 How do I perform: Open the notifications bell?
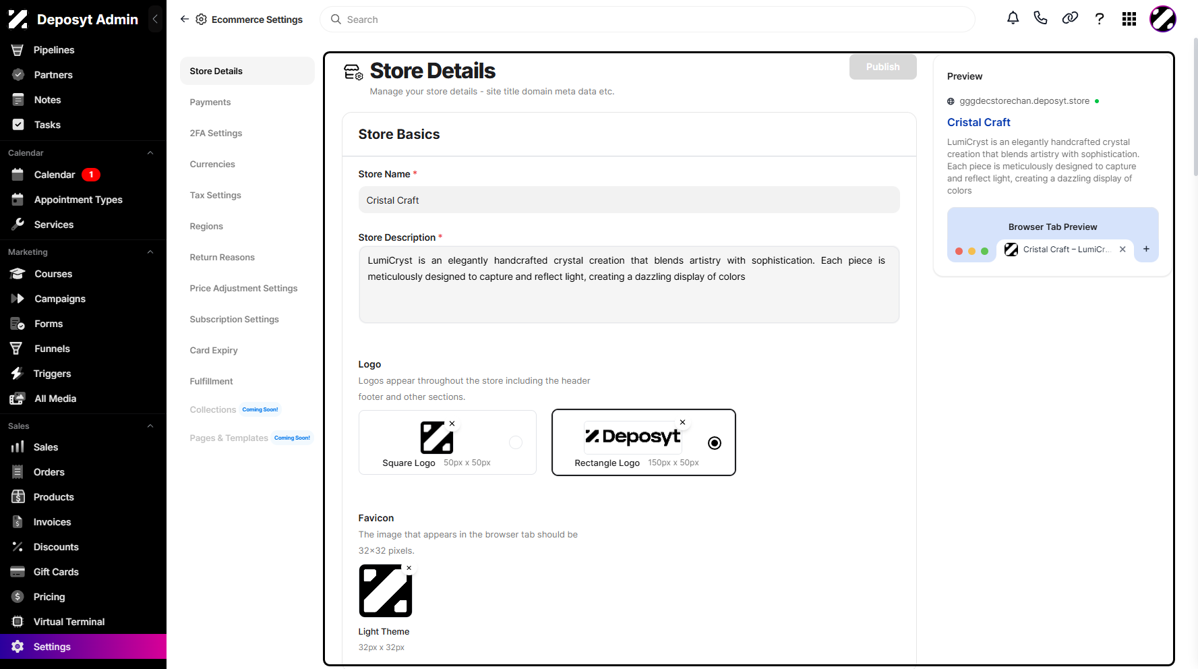pyautogui.click(x=1013, y=19)
